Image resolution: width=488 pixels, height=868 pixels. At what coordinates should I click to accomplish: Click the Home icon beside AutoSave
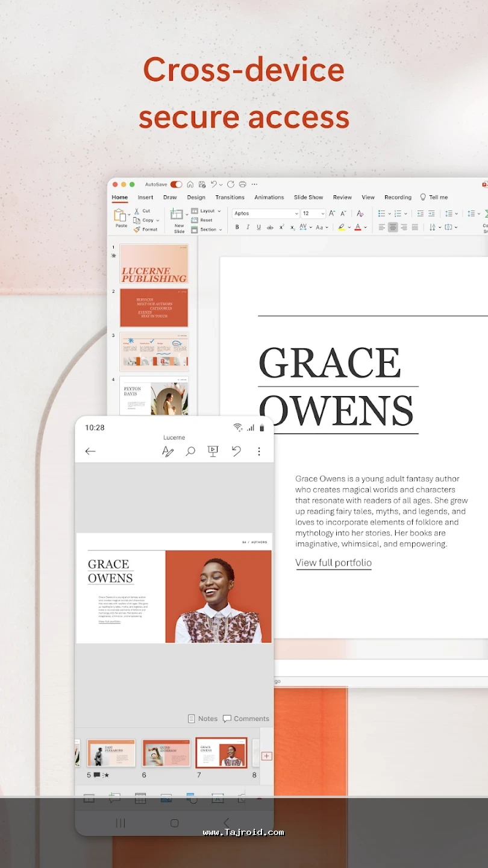pyautogui.click(x=190, y=184)
